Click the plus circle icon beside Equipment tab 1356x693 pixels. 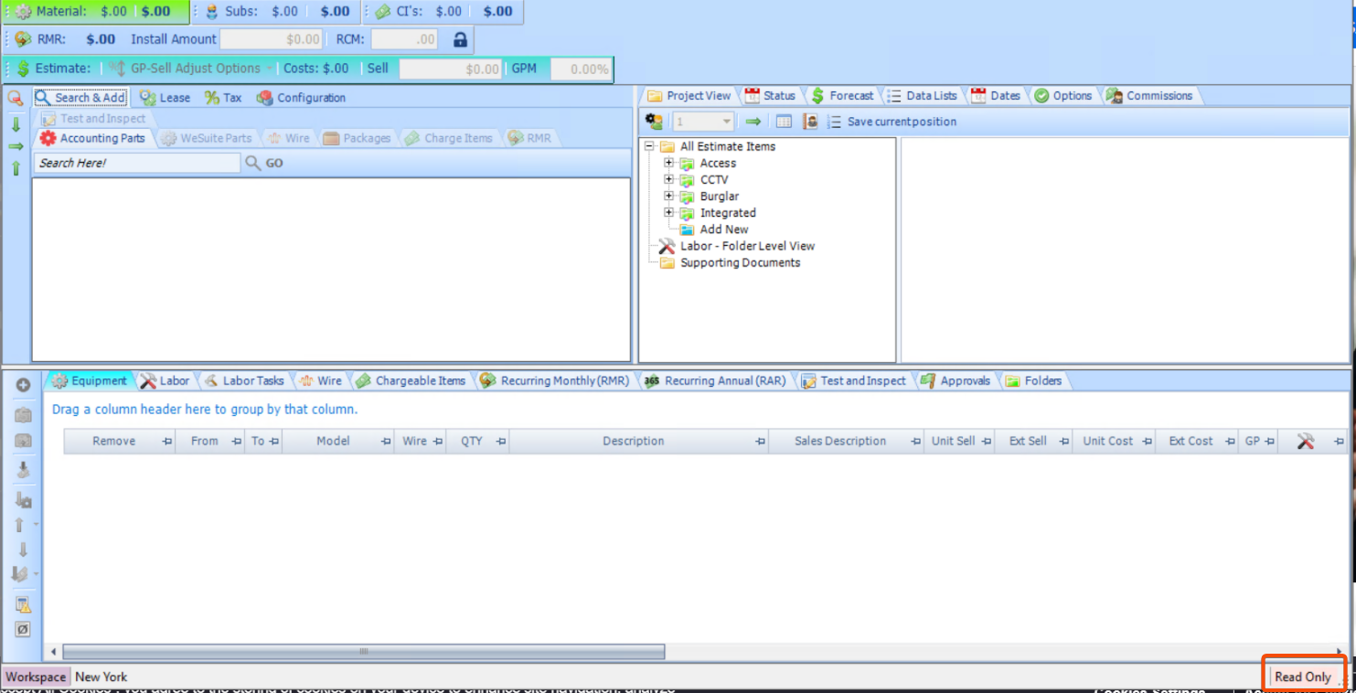(x=24, y=385)
